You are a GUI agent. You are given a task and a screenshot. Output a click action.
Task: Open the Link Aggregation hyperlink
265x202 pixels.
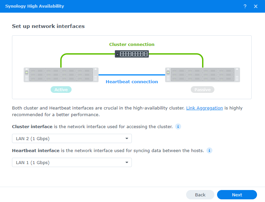pos(204,108)
